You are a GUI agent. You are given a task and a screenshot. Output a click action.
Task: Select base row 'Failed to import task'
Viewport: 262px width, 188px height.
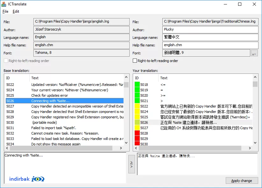click(65, 128)
